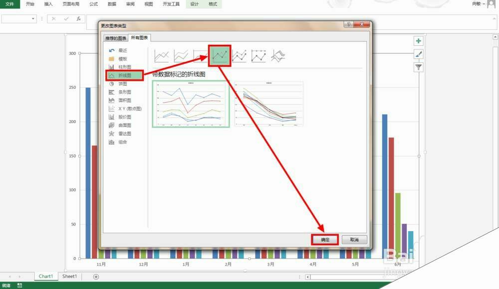Switch to the Sheet1 sheet tab

coord(69,276)
